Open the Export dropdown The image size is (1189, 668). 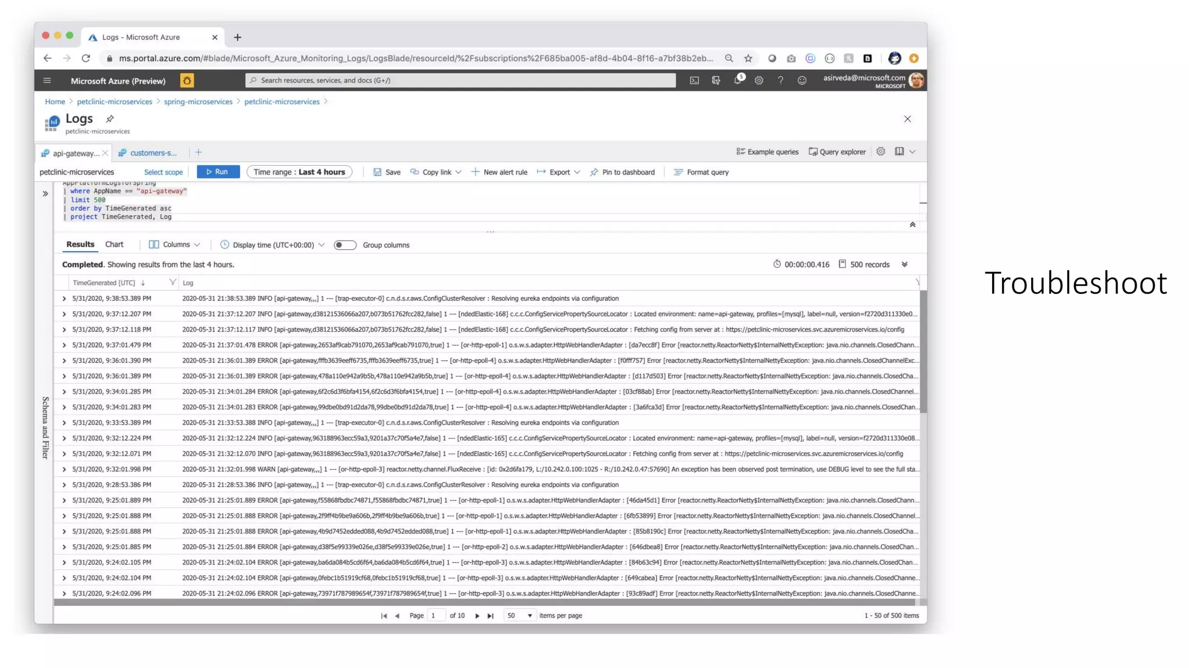559,172
